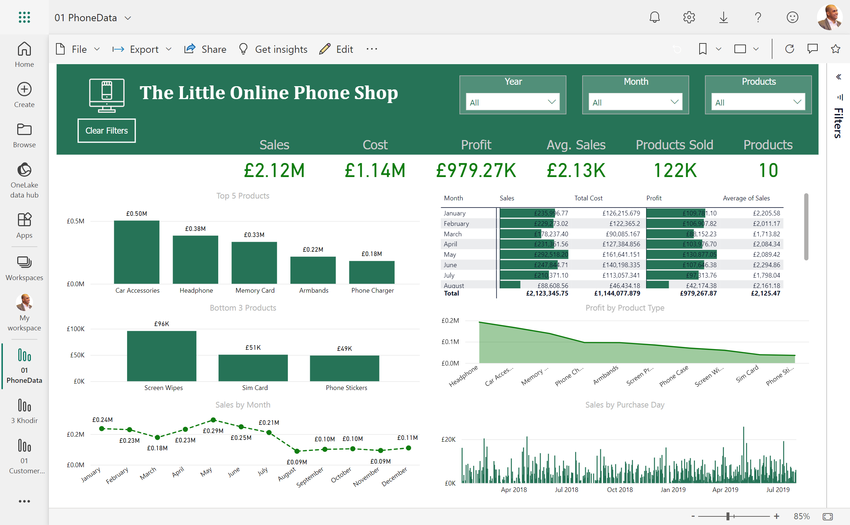Open OneLake data hub
The width and height of the screenshot is (850, 525).
click(x=24, y=180)
